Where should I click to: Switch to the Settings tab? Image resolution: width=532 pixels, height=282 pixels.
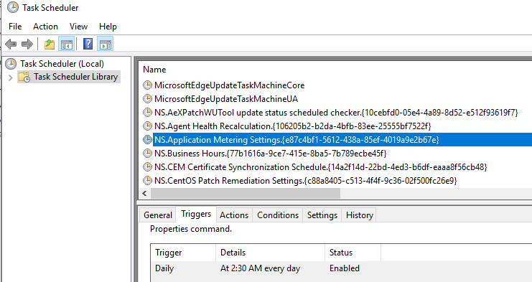[322, 215]
